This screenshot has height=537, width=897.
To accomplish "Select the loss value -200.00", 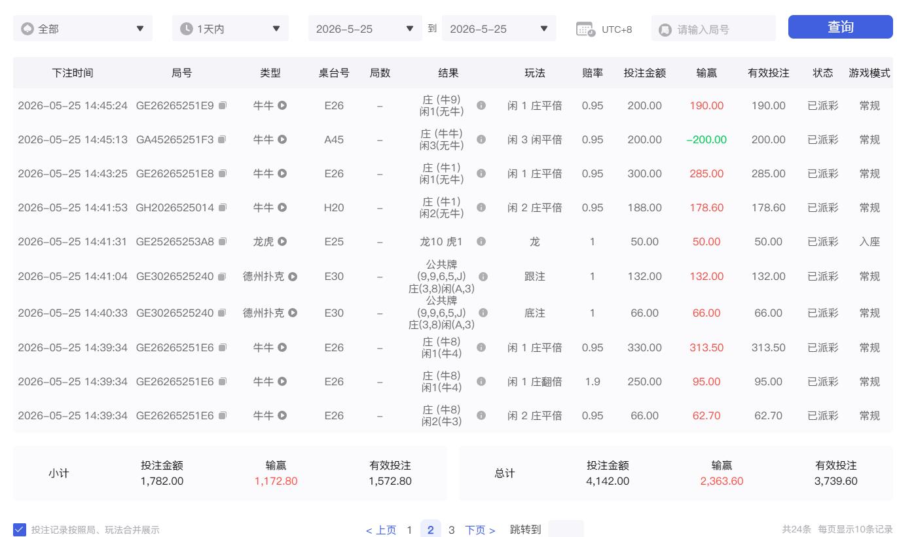I will (x=706, y=139).
